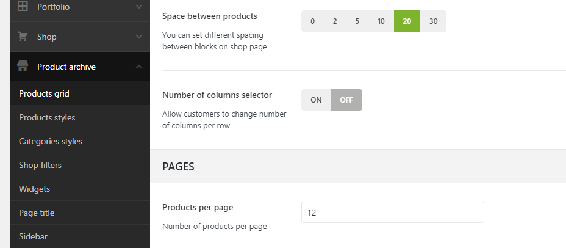Set columns selector to OFF
The height and width of the screenshot is (248, 566).
pos(346,100)
